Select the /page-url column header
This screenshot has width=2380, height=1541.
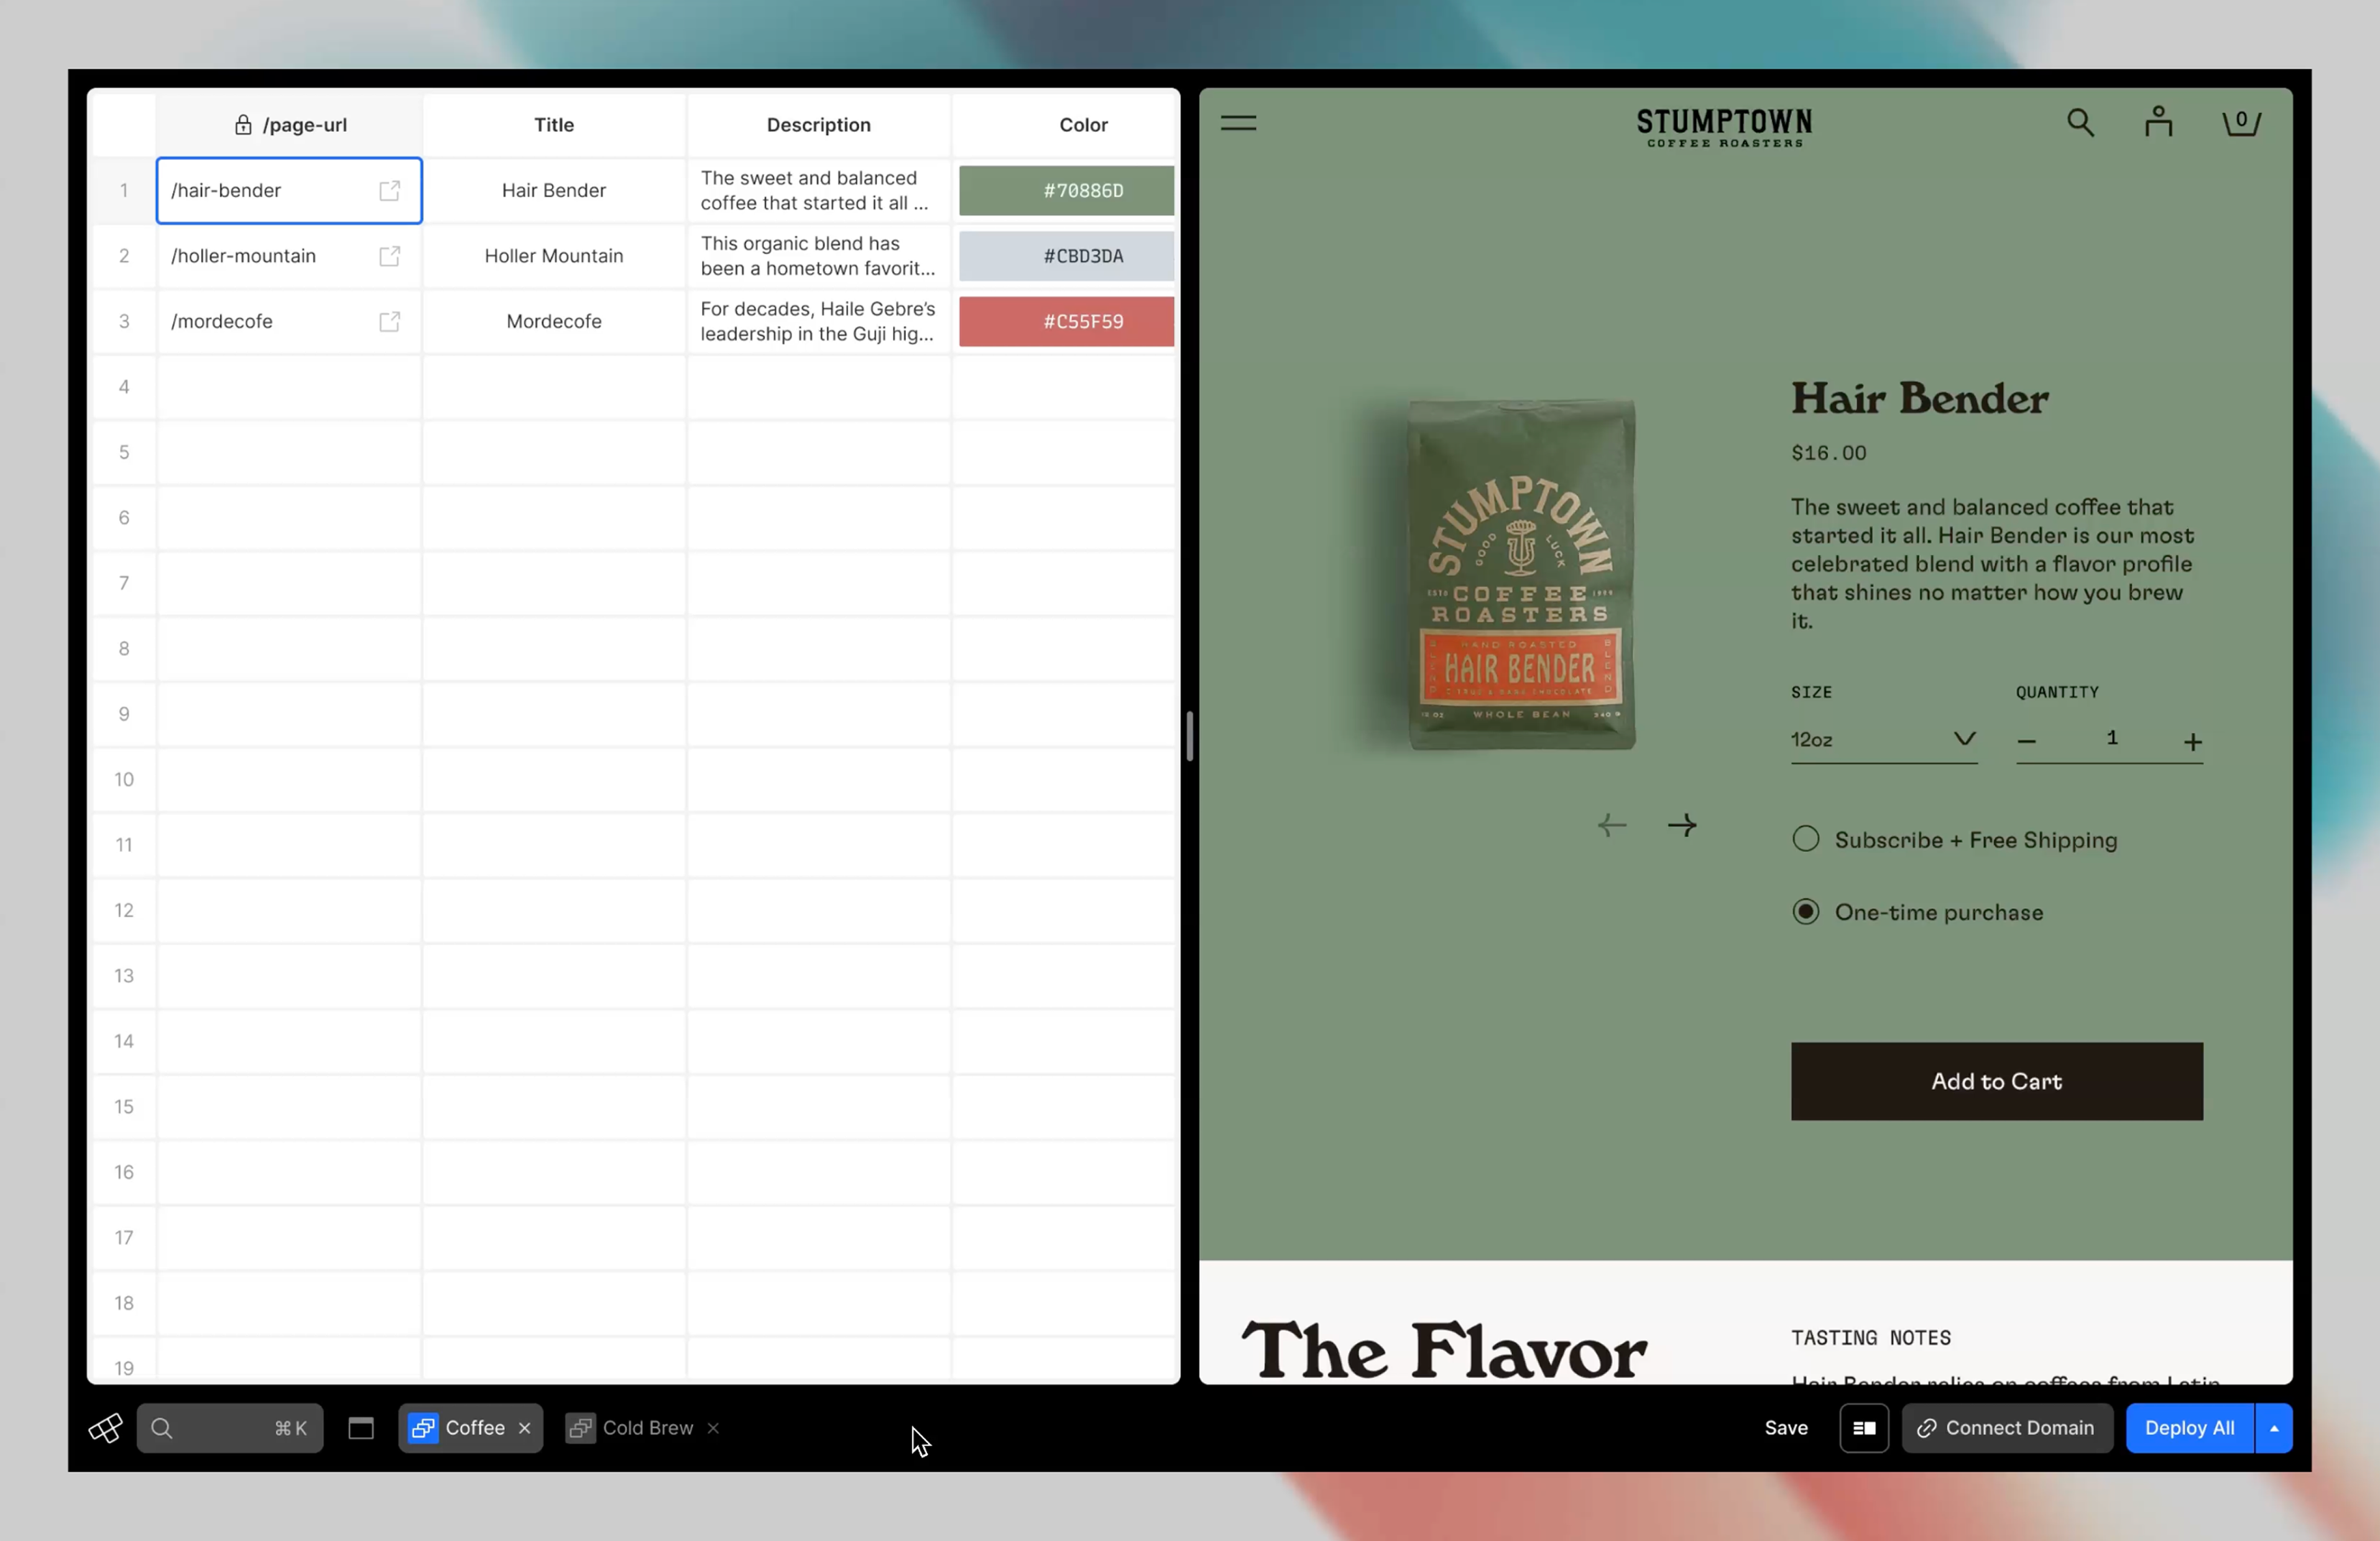tap(289, 124)
